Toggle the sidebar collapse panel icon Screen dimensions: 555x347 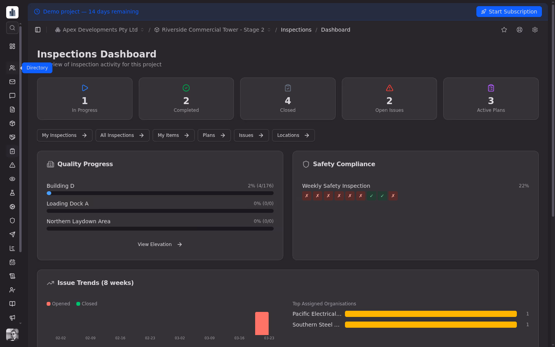click(x=37, y=30)
